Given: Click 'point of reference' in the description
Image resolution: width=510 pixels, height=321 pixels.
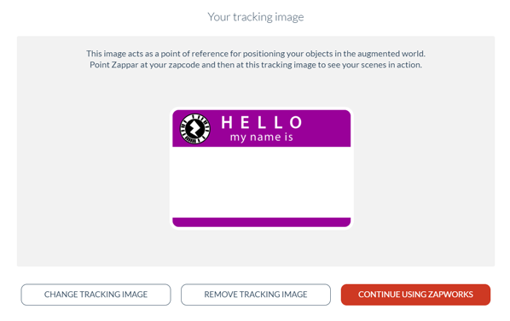Looking at the screenshot, I should 194,54.
